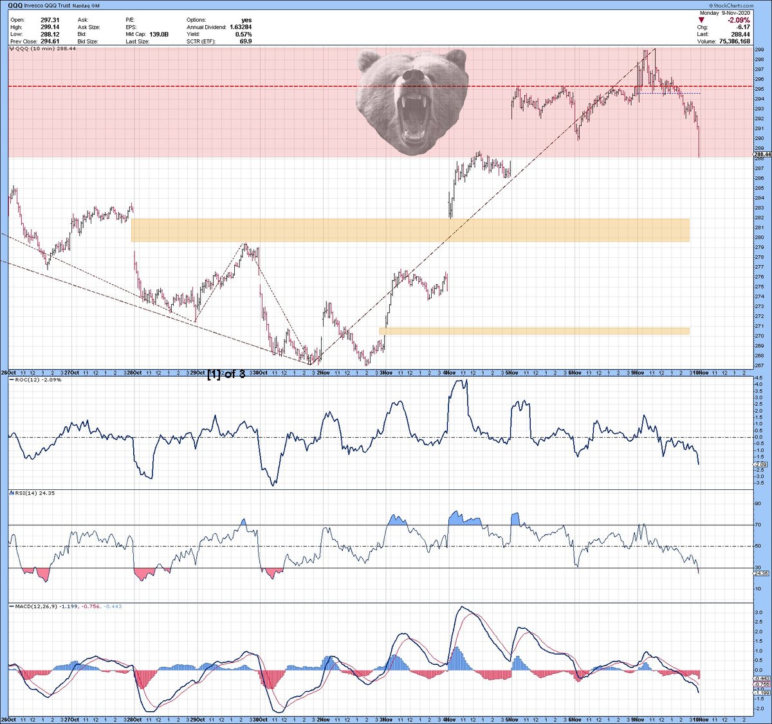772x724 pixels.
Task: Click the 3Nov label under the MACD panel
Action: click(x=386, y=718)
